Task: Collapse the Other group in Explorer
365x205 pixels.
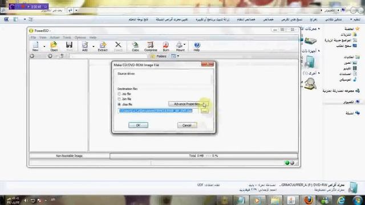Action: click(x=319, y=73)
